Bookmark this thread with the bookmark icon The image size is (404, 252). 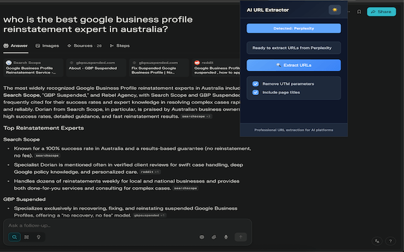[359, 11]
